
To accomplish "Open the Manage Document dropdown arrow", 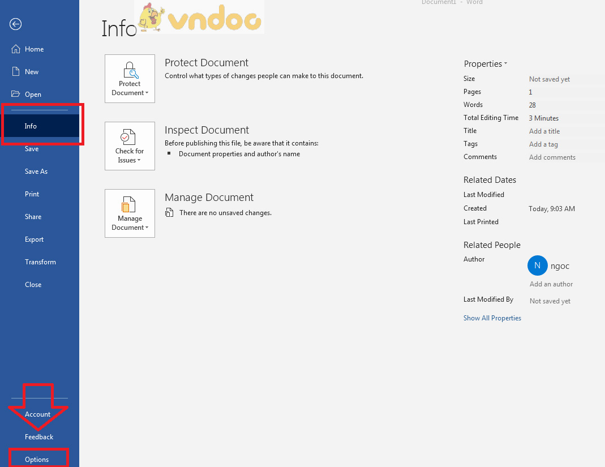I will click(x=147, y=228).
